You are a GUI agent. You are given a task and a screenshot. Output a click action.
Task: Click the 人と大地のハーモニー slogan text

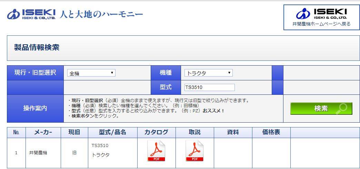coord(101,14)
